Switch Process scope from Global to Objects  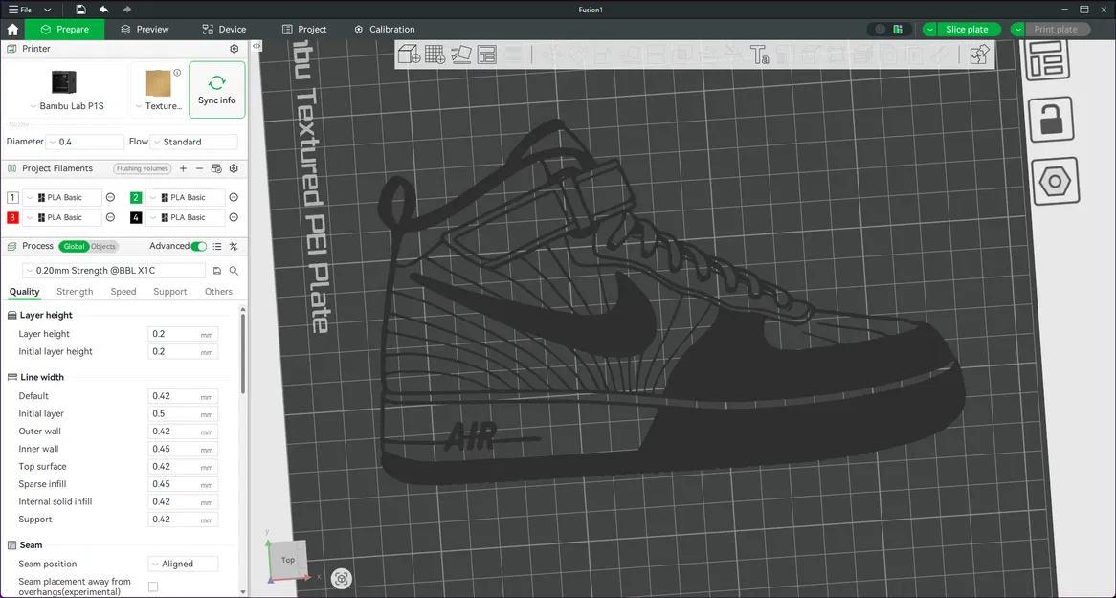[x=101, y=246]
